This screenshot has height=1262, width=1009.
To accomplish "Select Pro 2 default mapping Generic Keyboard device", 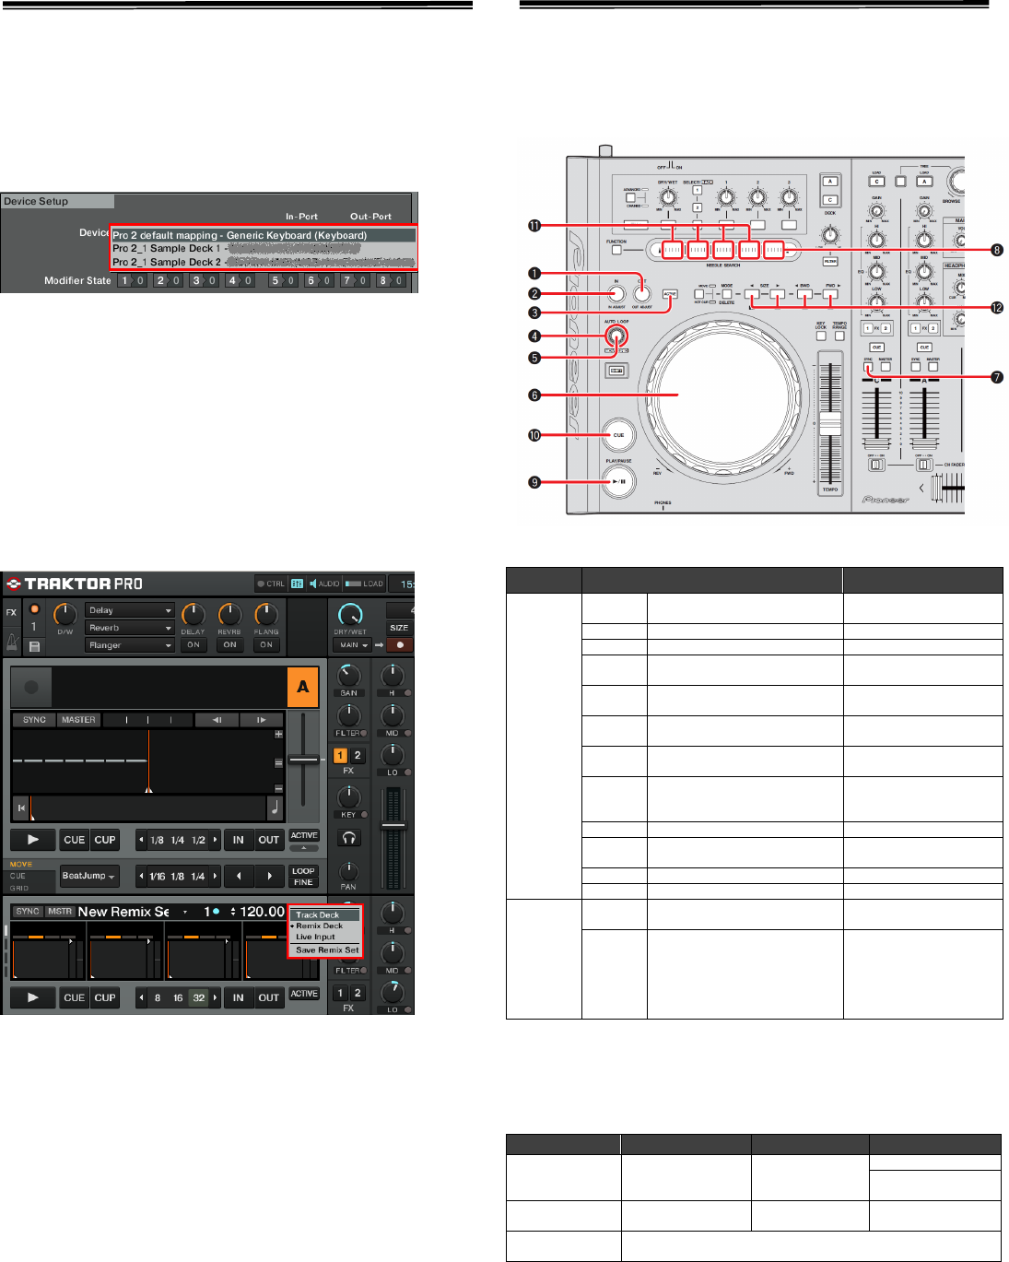I will [x=264, y=235].
